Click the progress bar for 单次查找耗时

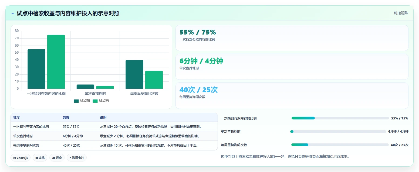(339, 132)
